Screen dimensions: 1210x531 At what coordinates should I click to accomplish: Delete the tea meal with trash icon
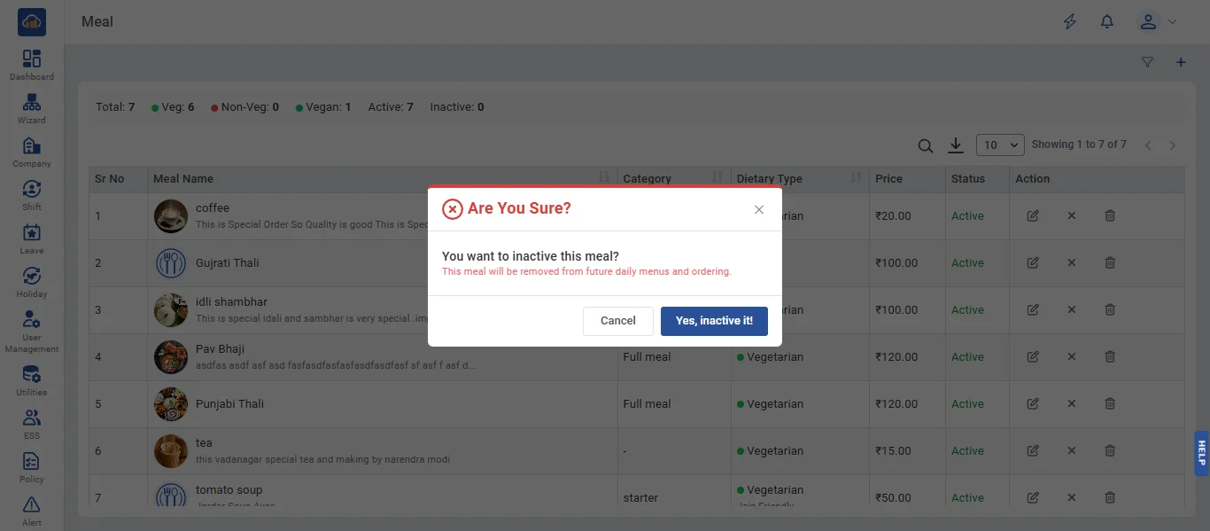click(1110, 451)
